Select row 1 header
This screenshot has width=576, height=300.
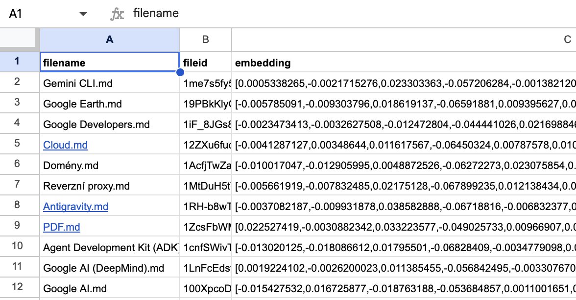(x=20, y=62)
